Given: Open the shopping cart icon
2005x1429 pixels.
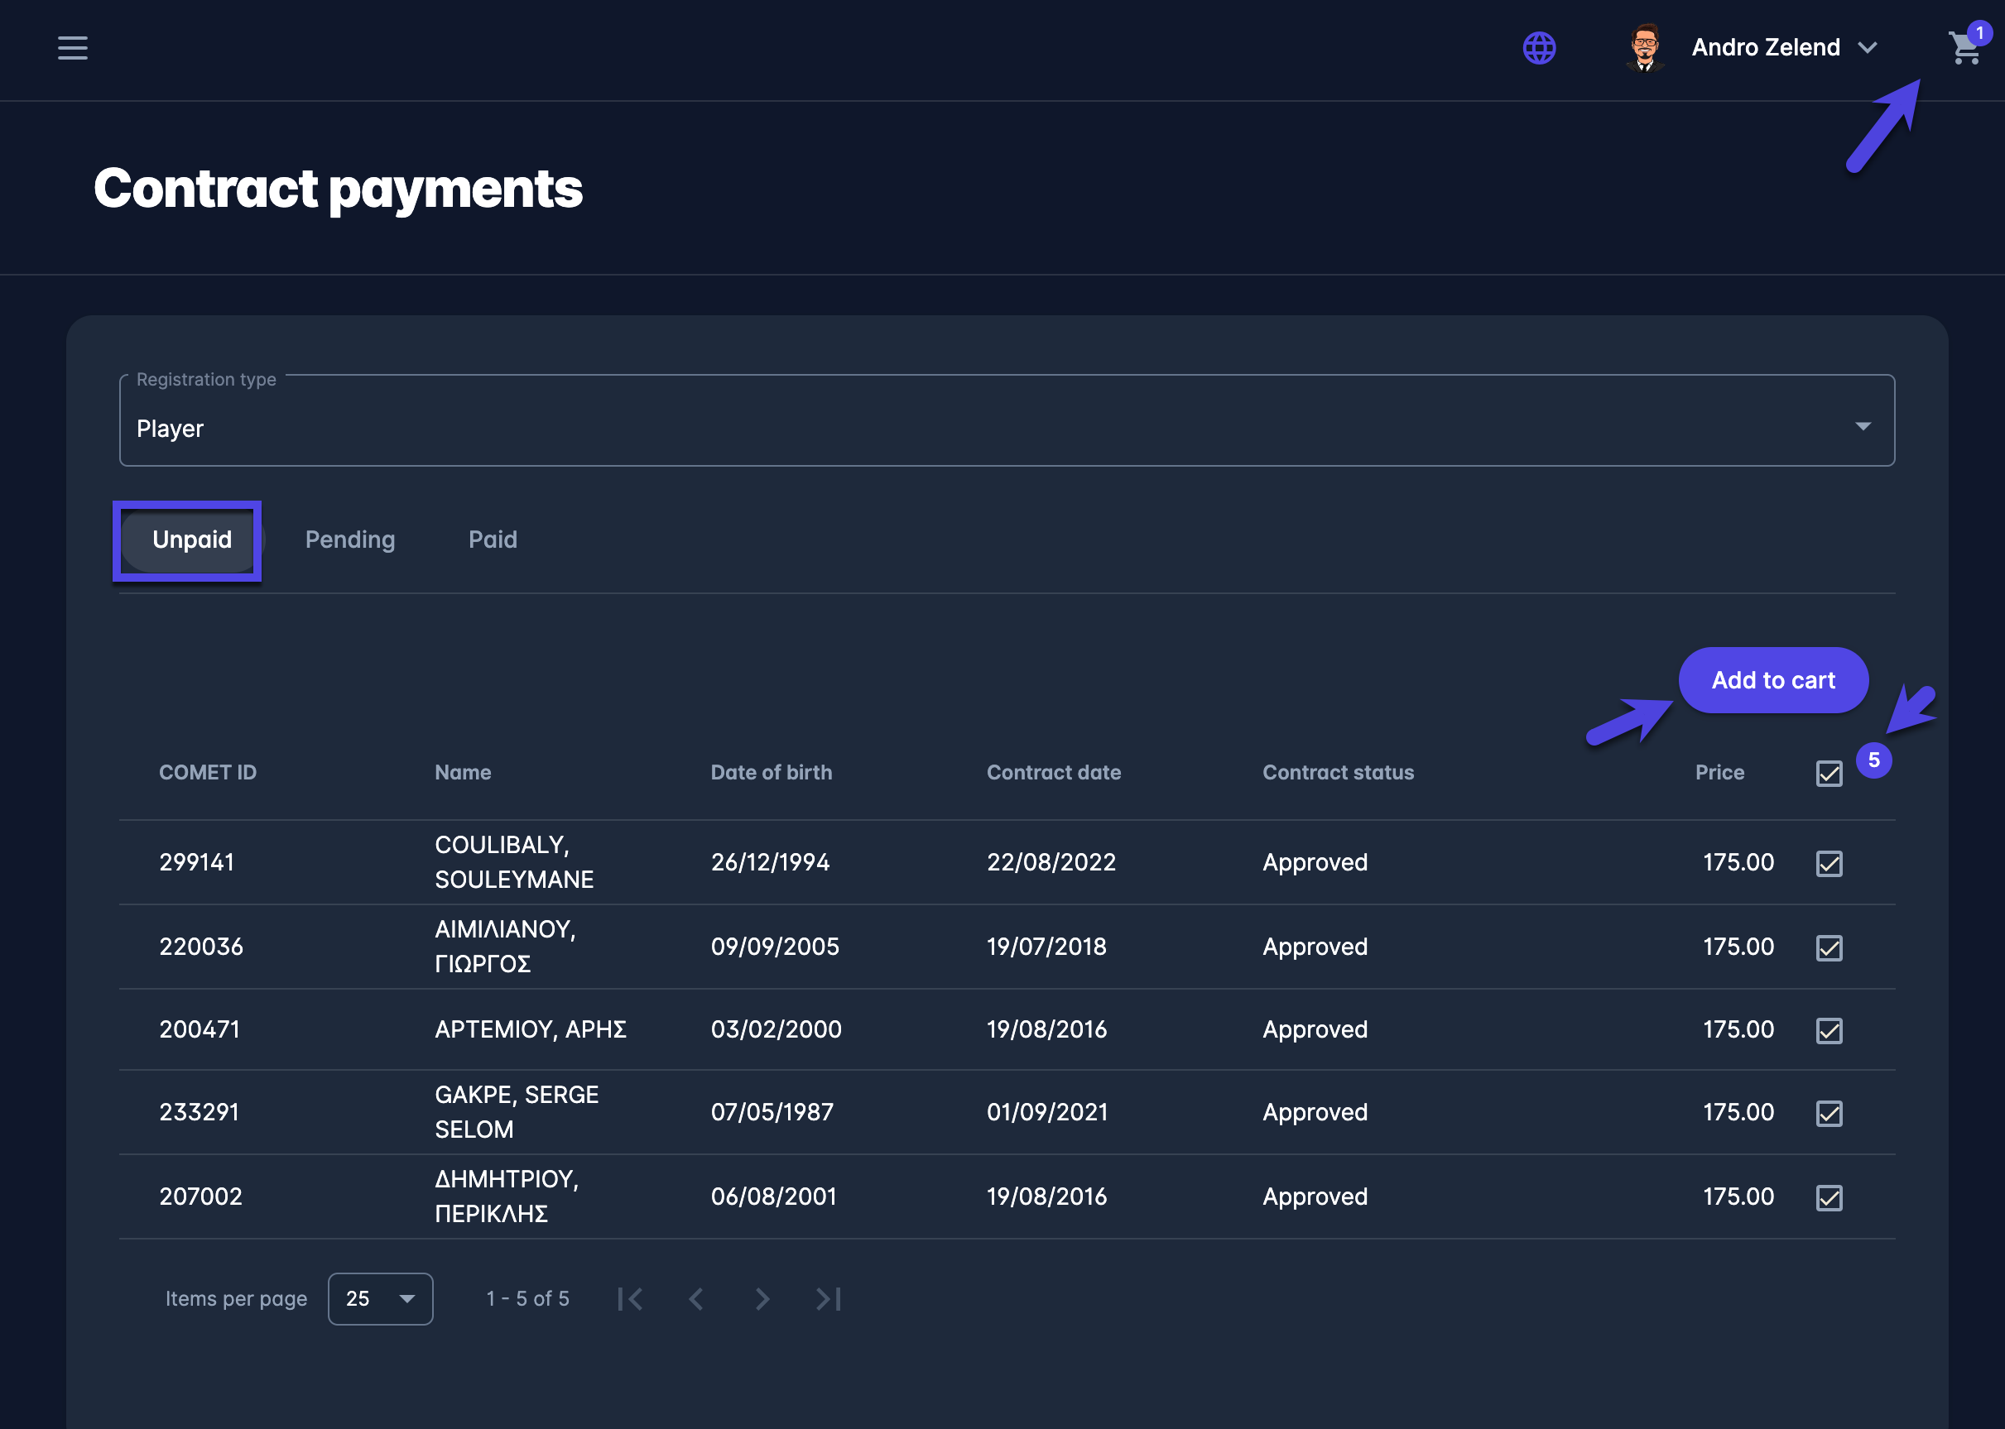Looking at the screenshot, I should (1964, 48).
